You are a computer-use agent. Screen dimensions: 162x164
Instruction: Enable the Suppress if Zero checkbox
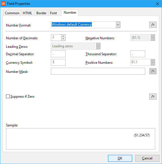8,97
